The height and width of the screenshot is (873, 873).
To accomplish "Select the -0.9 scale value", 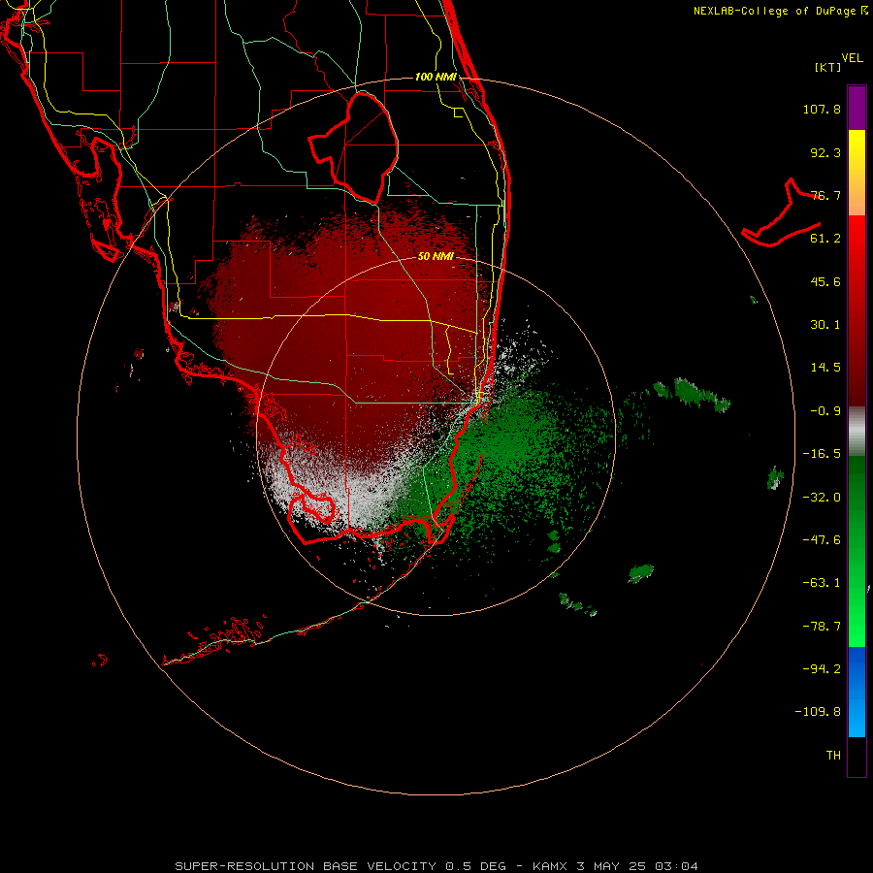I will (x=825, y=411).
